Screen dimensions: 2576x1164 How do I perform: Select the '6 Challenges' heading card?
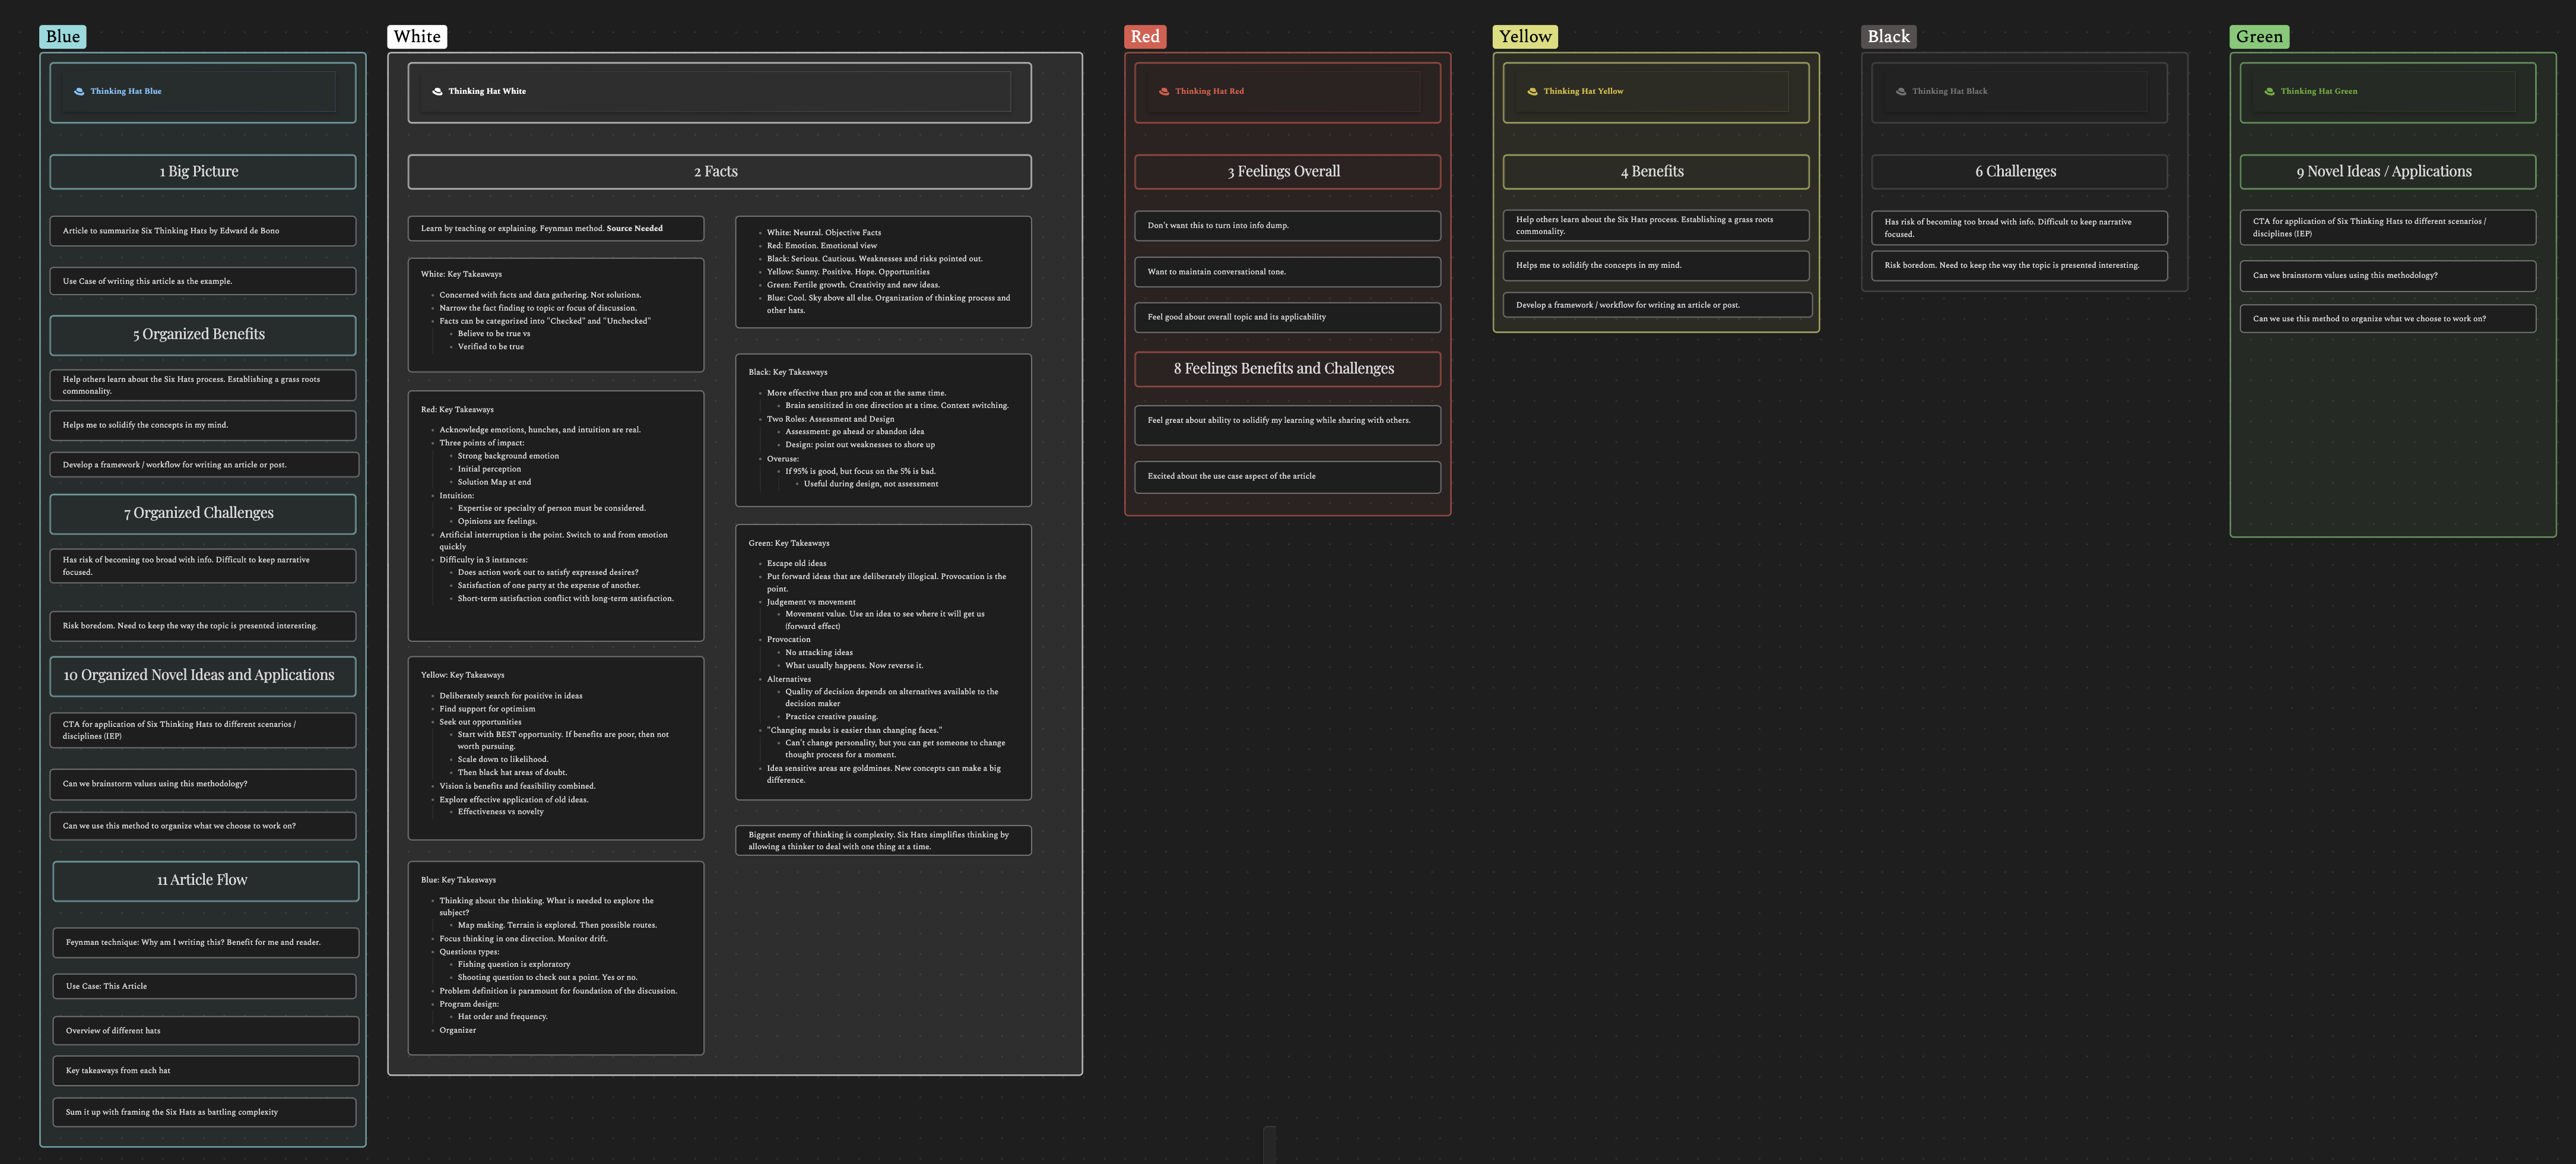2019,171
